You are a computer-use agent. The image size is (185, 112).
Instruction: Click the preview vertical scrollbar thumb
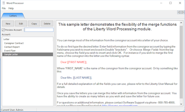pos(181,62)
